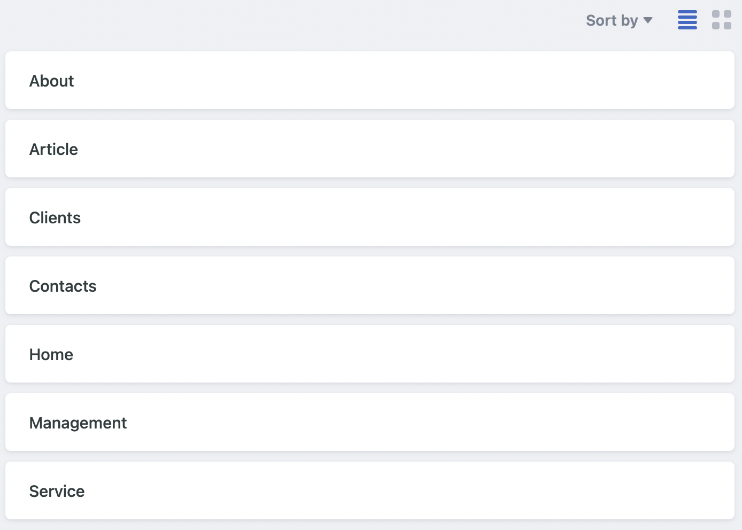Click the Contacts title text
Screen dimensions: 742x530
pyautogui.click(x=63, y=286)
